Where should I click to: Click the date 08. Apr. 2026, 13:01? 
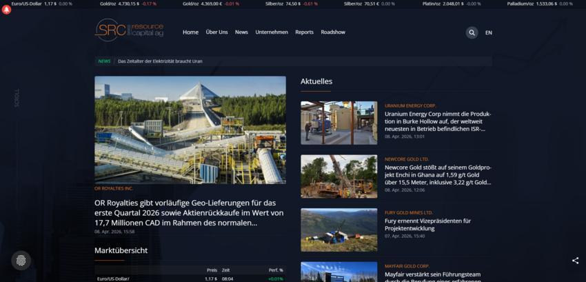point(405,137)
